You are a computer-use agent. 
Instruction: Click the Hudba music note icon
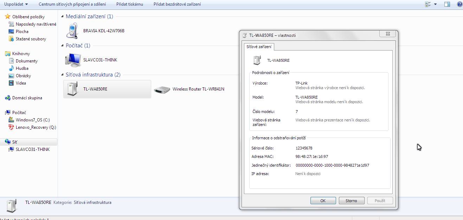pos(12,68)
